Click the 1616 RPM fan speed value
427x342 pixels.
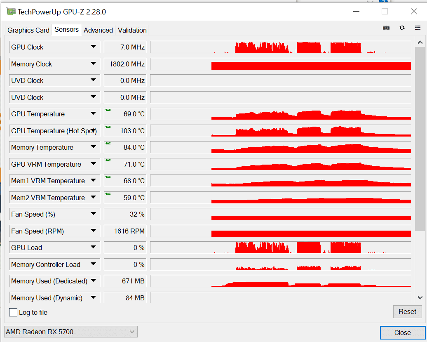(x=125, y=231)
